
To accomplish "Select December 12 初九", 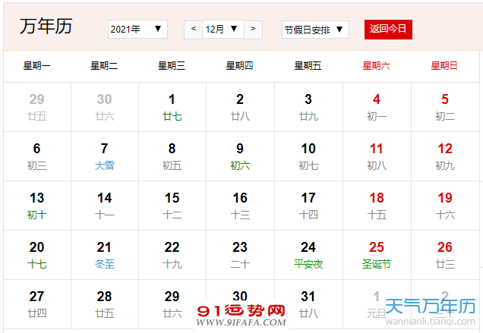I will (445, 156).
